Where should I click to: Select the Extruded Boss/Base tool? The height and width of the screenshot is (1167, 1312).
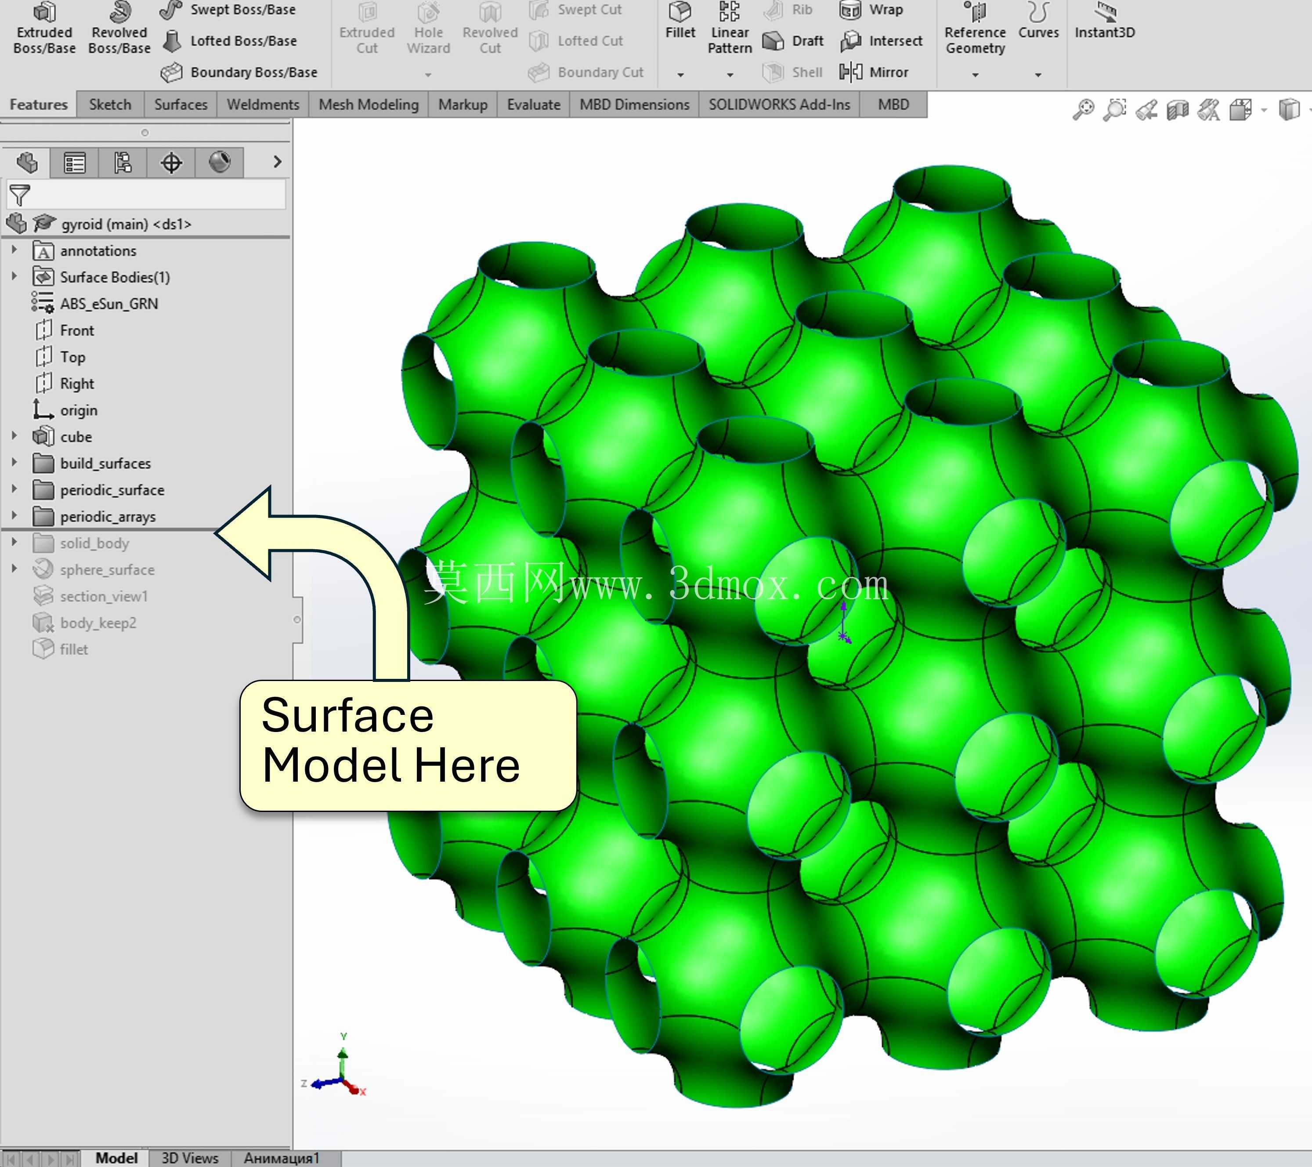[44, 28]
